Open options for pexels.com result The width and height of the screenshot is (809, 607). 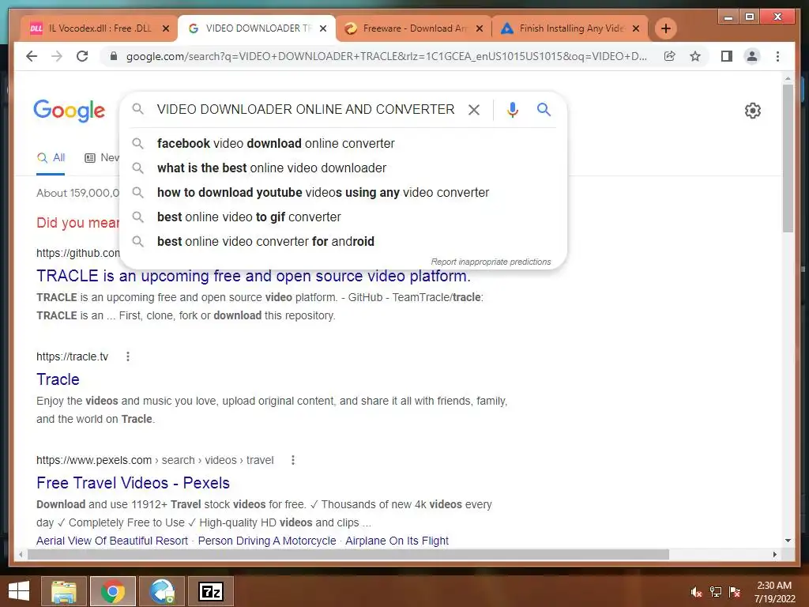[293, 460]
